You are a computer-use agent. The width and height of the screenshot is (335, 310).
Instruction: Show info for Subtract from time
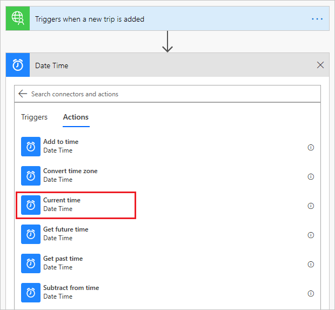pos(311,294)
